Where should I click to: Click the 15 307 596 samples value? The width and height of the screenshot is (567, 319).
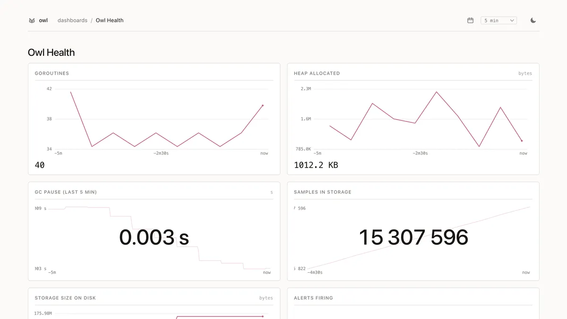point(413,237)
